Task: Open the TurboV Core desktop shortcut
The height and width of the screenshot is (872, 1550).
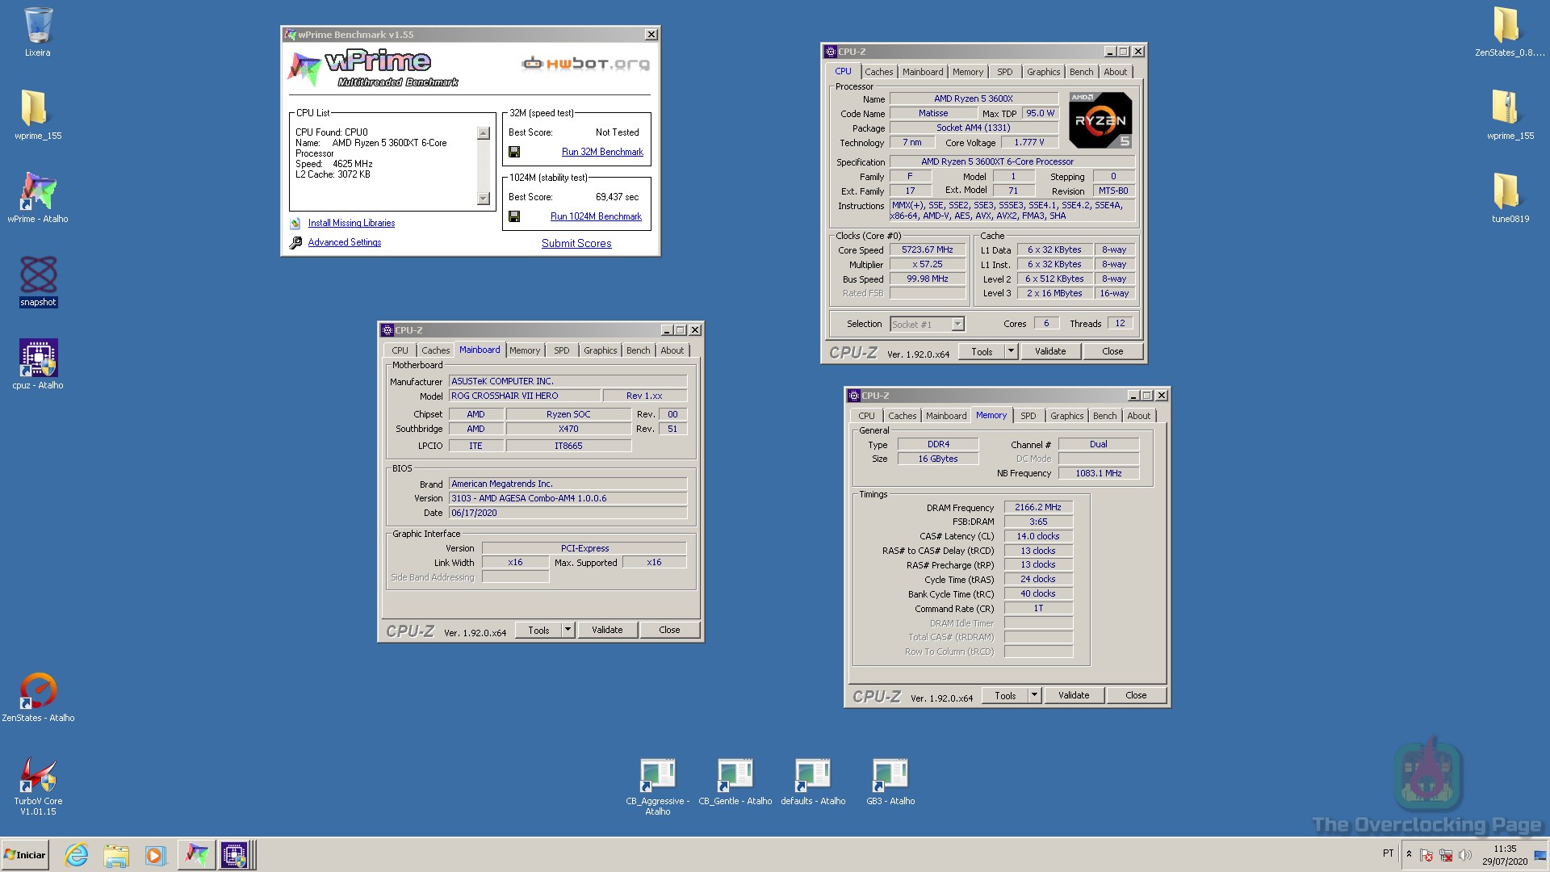Action: [x=38, y=776]
